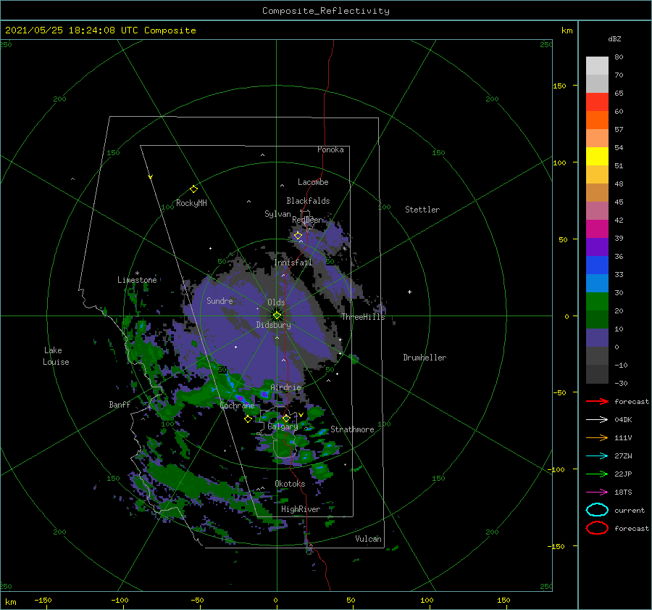Click the yellow 150 tick on right axis
Screen dimensions: 652x610
[559, 86]
